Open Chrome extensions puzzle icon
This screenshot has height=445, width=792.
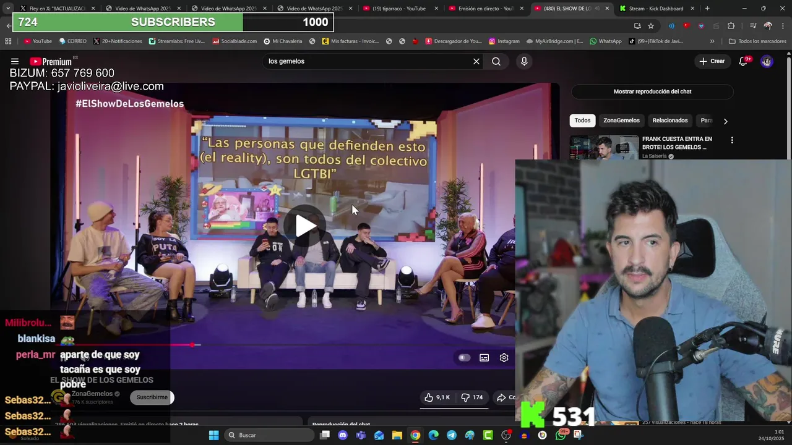click(x=731, y=26)
